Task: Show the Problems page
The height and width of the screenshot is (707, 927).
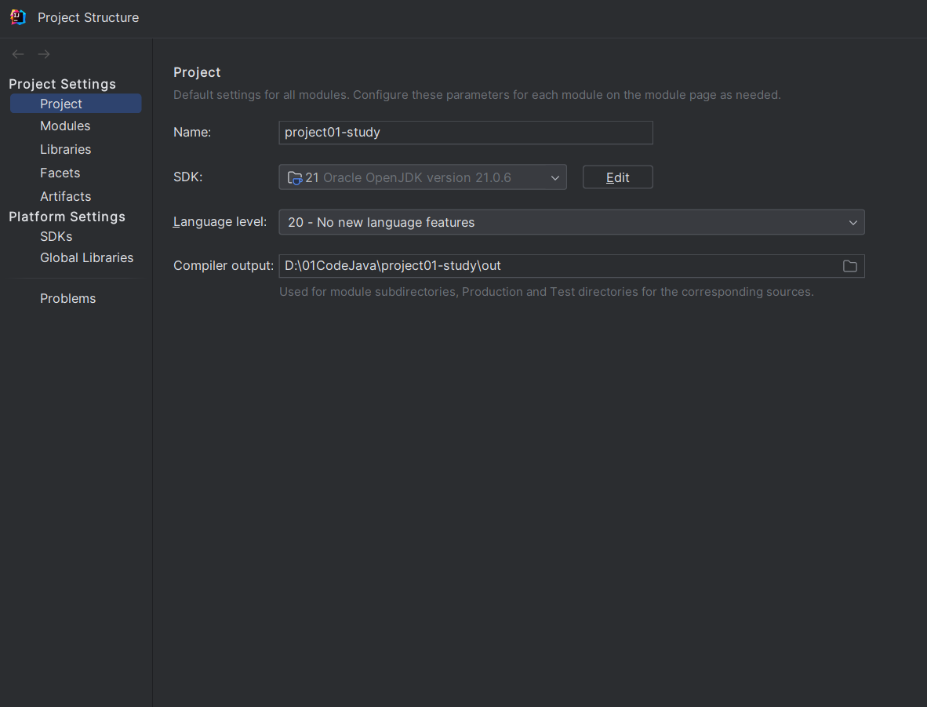Action: pyautogui.click(x=68, y=299)
